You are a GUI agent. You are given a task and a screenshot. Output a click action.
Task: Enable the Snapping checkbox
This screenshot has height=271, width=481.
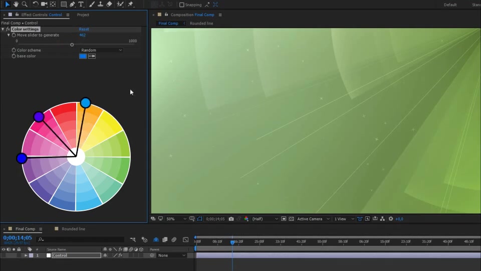tap(181, 5)
